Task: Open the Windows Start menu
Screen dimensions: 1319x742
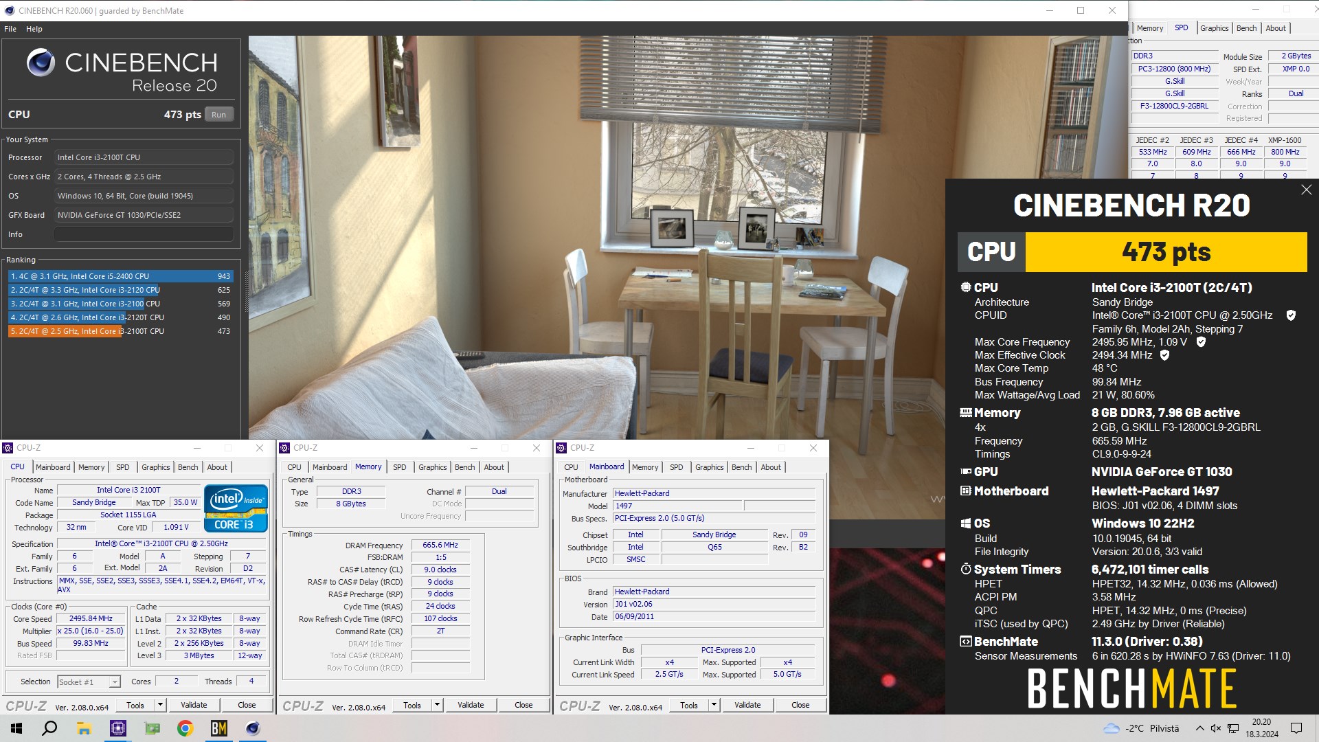Action: (16, 728)
